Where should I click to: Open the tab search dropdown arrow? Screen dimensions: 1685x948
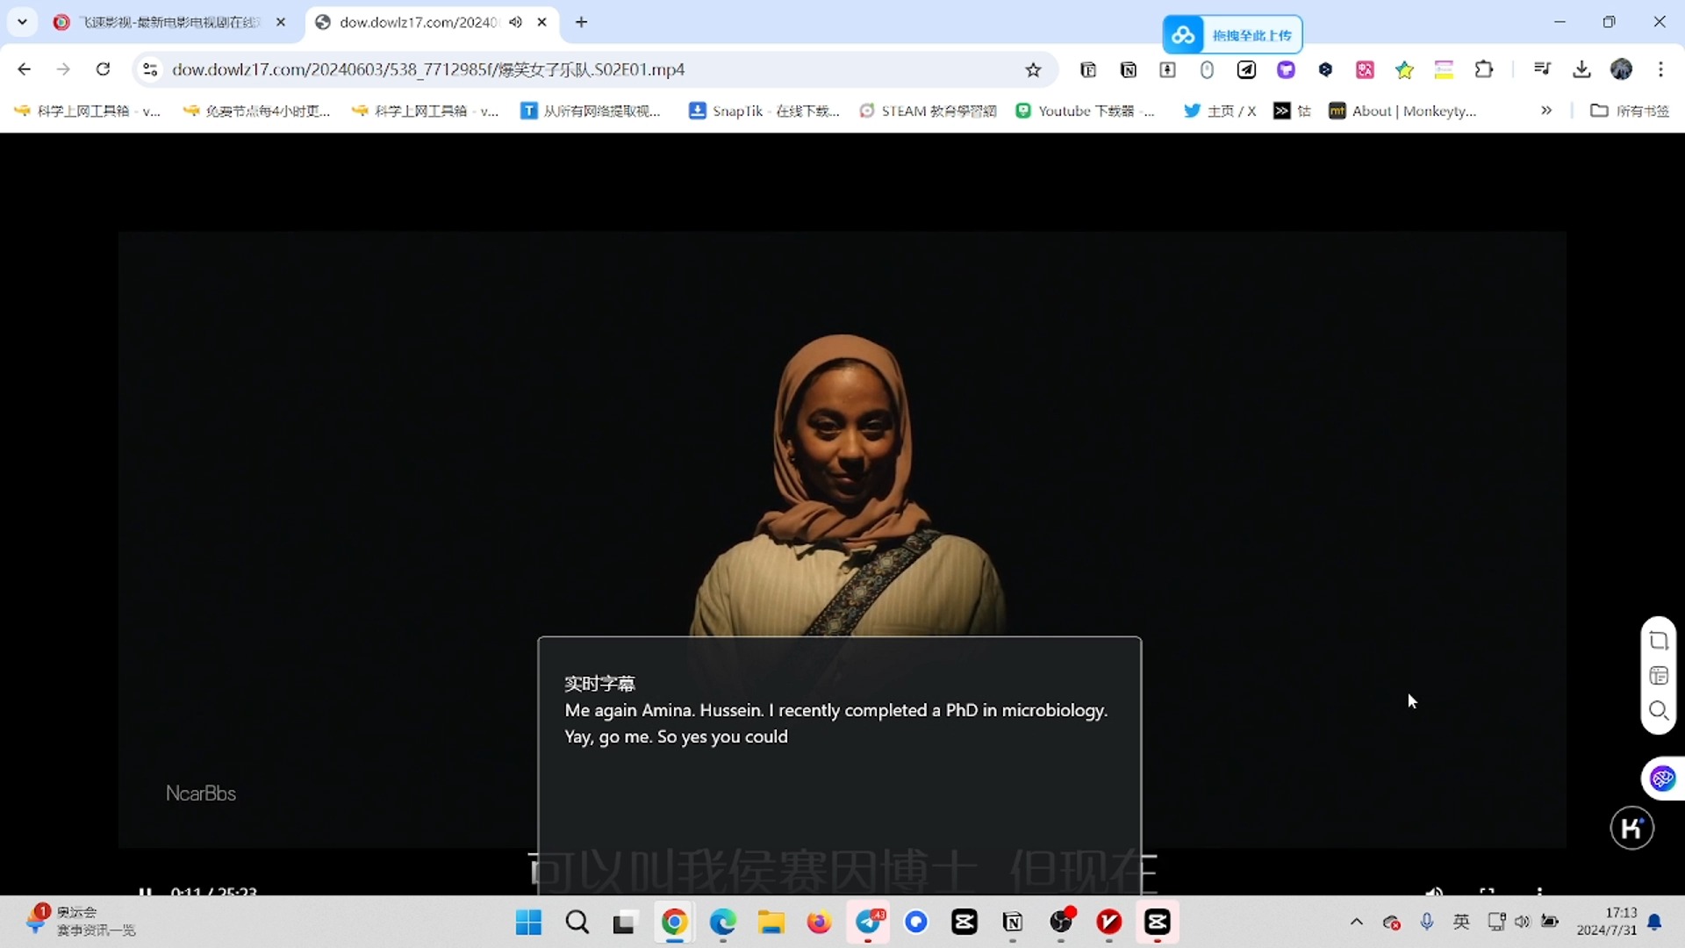[x=22, y=22]
